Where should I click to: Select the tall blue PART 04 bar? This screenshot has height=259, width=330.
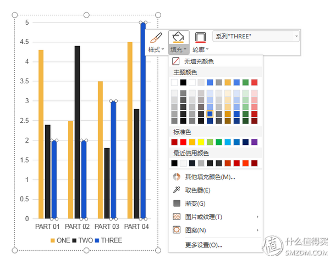point(143,121)
